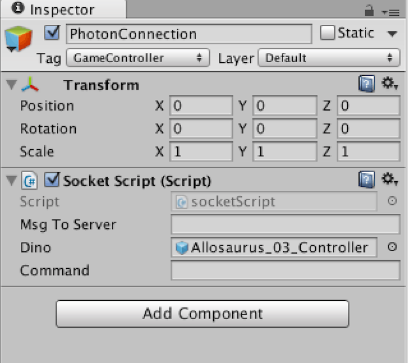Open Socket Script gear settings menu
Viewport: 408px width, 363px height.
[x=390, y=179]
